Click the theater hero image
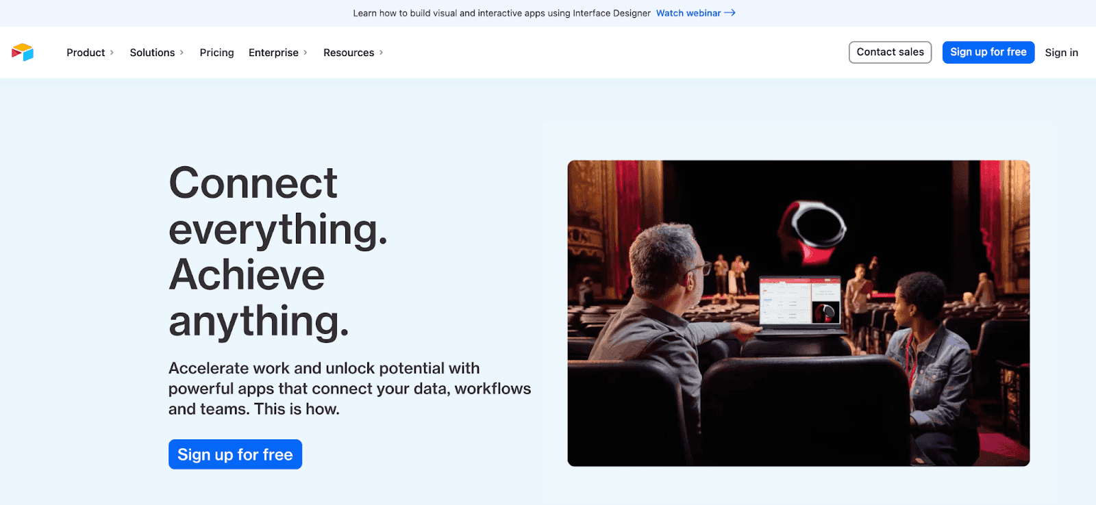This screenshot has height=505, width=1096. [799, 313]
